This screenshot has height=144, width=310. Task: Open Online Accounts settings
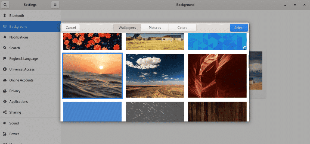[30, 80]
